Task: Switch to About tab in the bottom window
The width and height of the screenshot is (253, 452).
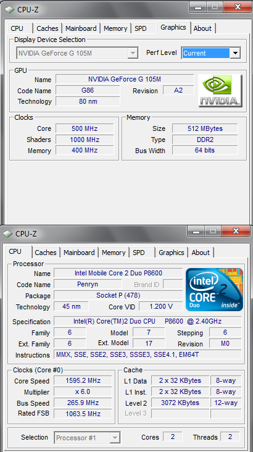Action: [201, 253]
